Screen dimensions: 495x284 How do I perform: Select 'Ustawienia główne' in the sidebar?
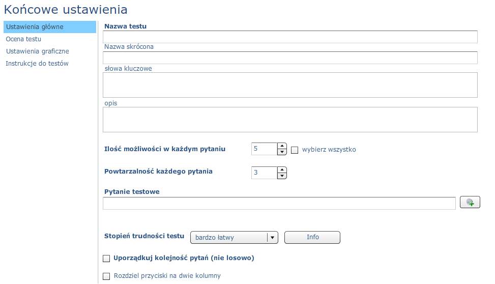(50, 27)
